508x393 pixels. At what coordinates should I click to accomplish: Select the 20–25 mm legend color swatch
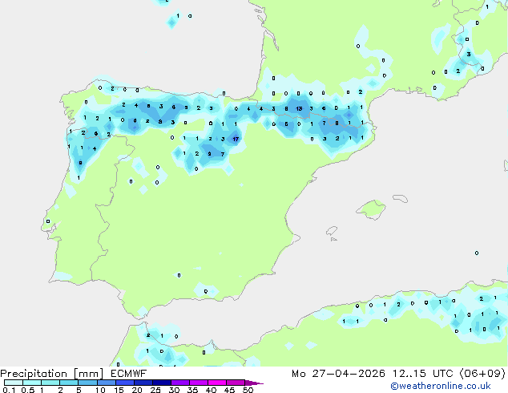click(143, 383)
